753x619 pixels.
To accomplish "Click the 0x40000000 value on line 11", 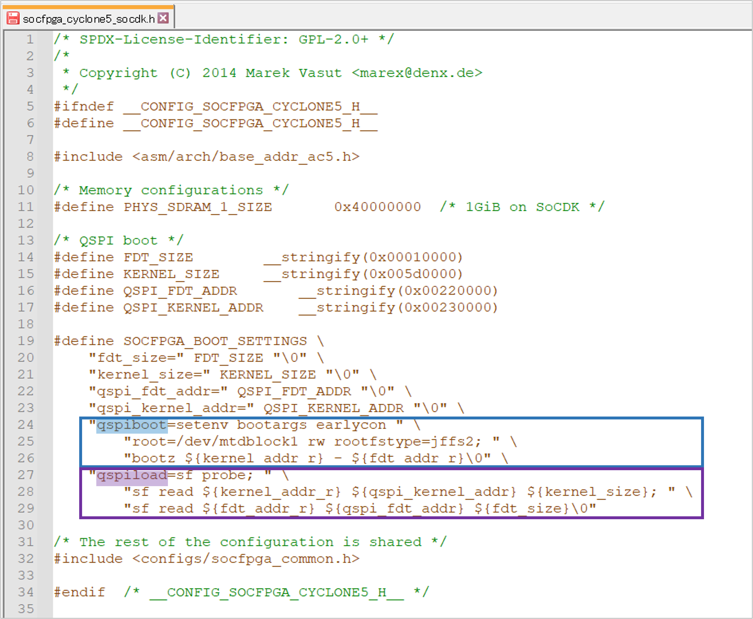I will pos(377,207).
